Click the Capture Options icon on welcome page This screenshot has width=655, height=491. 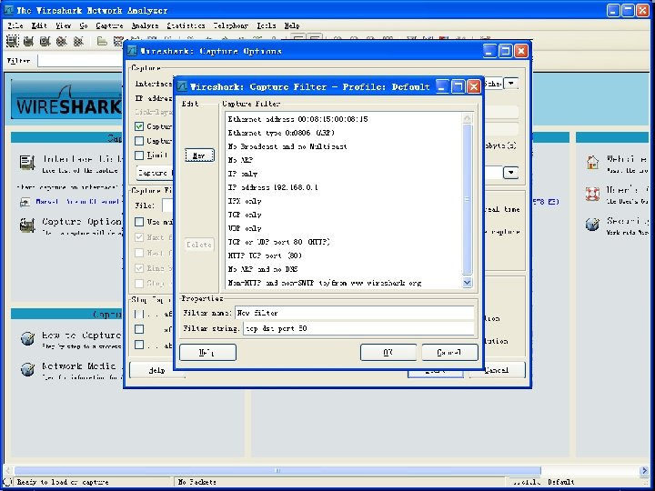[x=27, y=225]
